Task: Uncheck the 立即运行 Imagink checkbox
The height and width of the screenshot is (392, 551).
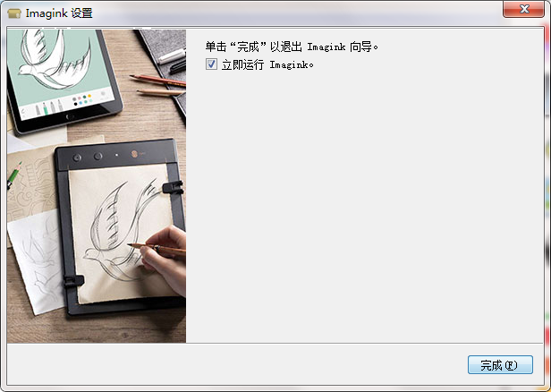Action: coord(211,64)
